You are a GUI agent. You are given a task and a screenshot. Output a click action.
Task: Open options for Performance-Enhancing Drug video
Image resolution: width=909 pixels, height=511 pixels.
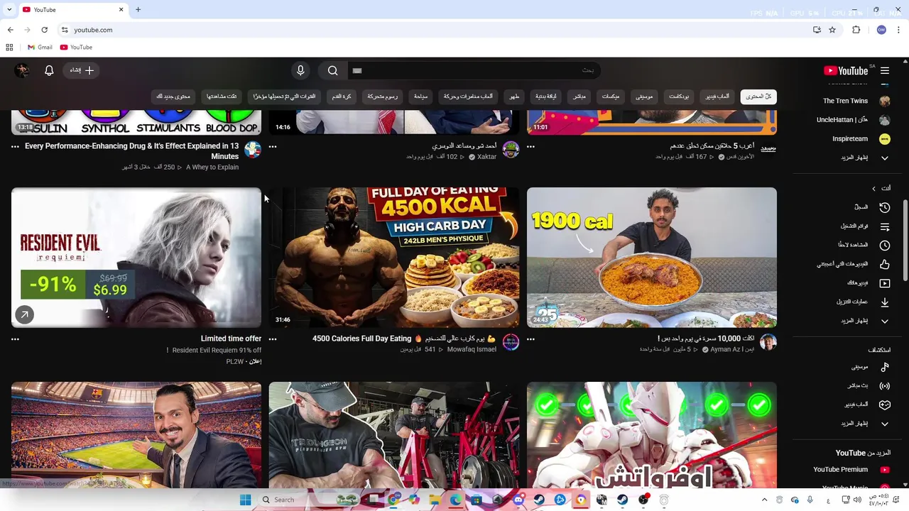(x=15, y=146)
